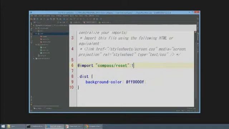Switch to the command prompt taskbar window

coord(35,126)
